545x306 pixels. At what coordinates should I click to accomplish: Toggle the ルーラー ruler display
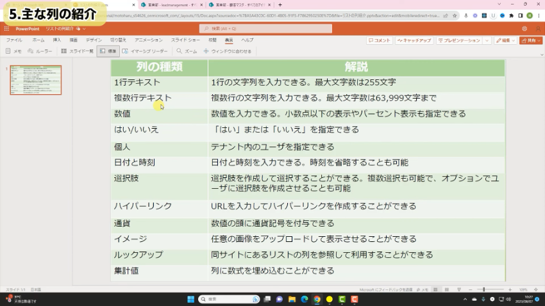click(40, 51)
